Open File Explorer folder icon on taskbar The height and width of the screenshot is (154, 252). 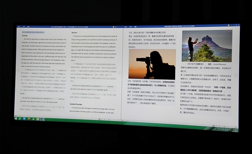38,119
